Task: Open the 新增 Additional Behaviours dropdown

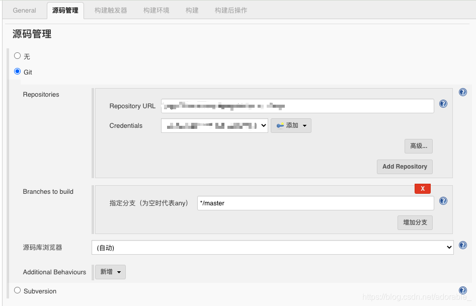Action: [110, 272]
